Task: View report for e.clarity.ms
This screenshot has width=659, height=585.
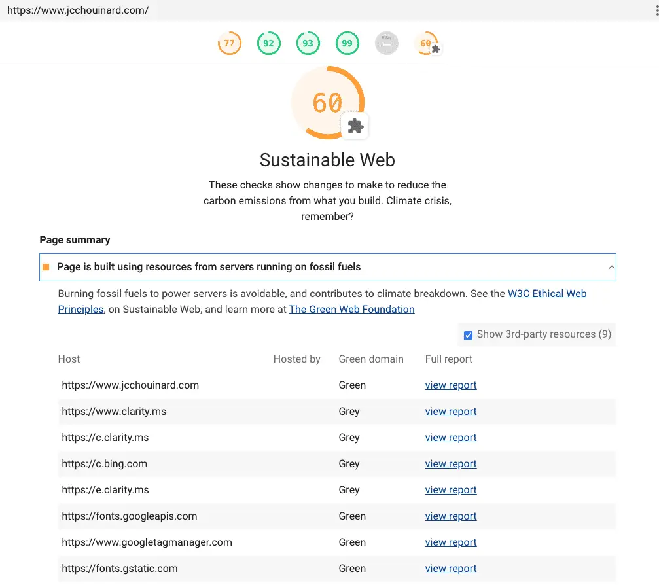Action: click(450, 490)
